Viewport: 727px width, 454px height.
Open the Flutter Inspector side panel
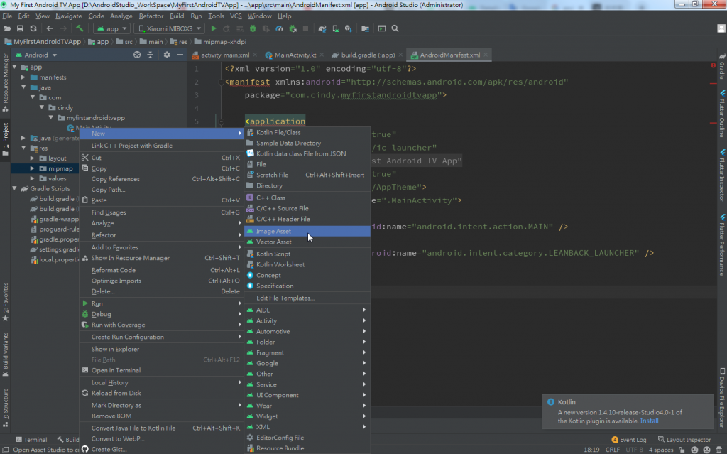point(722,175)
